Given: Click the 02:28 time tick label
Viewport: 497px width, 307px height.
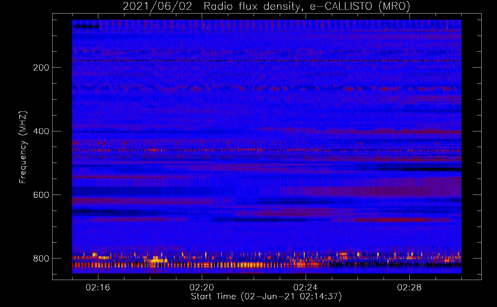Looking at the screenshot, I should tap(409, 288).
